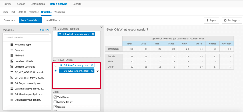Click the Total column header

129,44
